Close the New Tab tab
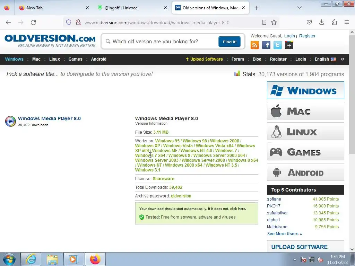The width and height of the screenshot is (355, 266). coord(87,8)
